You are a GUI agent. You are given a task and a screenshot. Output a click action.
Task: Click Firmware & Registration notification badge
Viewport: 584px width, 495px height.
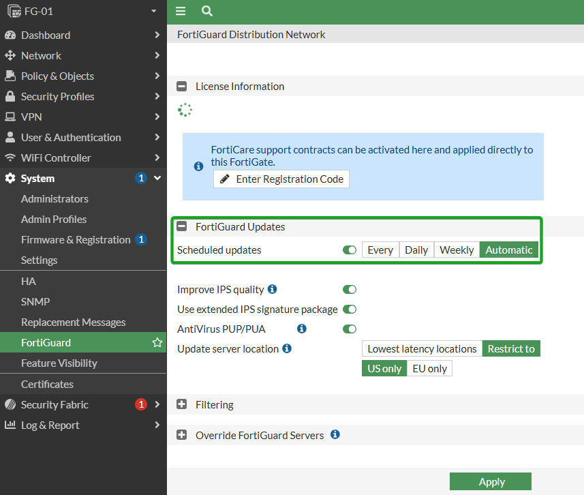tap(141, 239)
